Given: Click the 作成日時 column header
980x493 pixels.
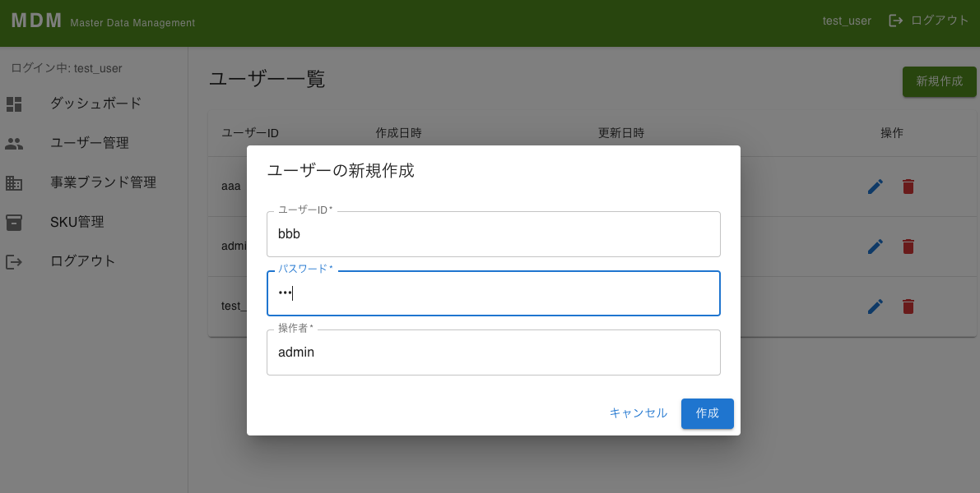Looking at the screenshot, I should (x=399, y=133).
